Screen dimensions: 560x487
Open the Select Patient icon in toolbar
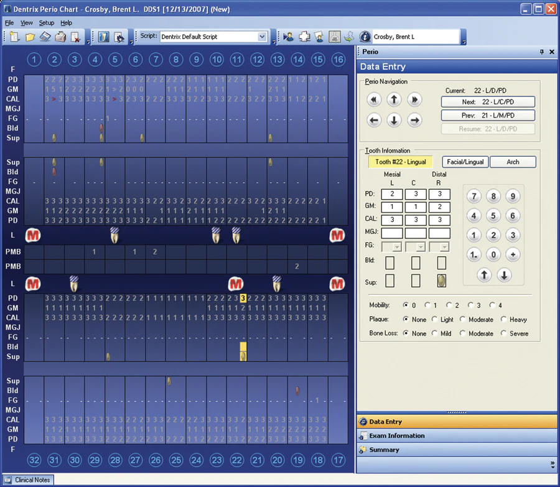tap(288, 37)
